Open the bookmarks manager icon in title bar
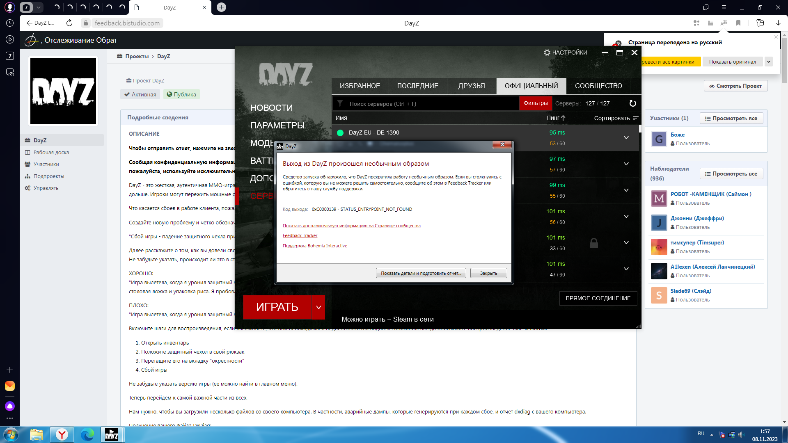 pyautogui.click(x=706, y=7)
